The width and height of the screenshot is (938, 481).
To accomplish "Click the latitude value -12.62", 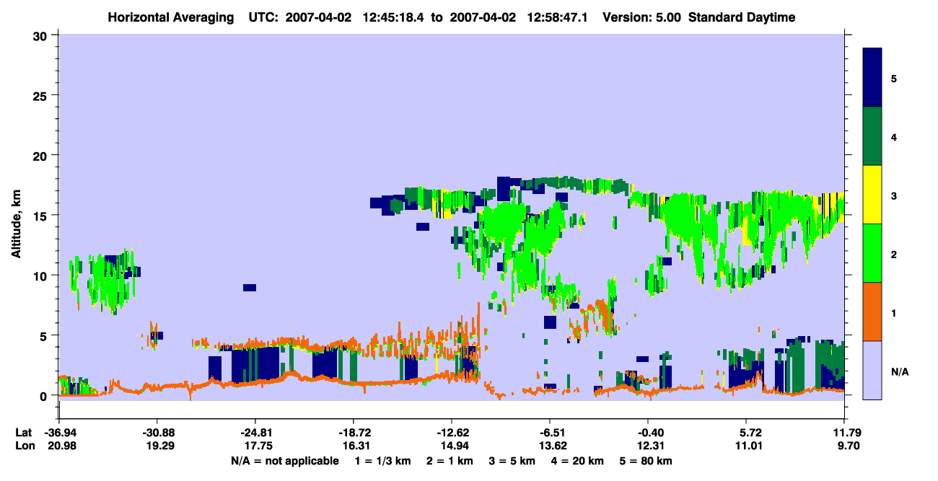I will 451,433.
